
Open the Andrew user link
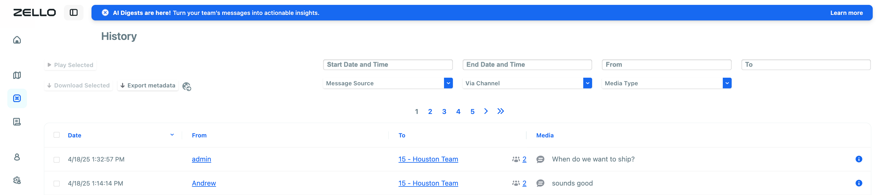[x=203, y=183]
